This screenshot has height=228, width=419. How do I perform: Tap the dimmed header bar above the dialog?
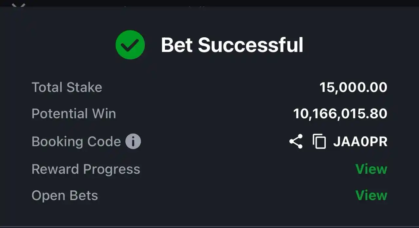pos(209,3)
